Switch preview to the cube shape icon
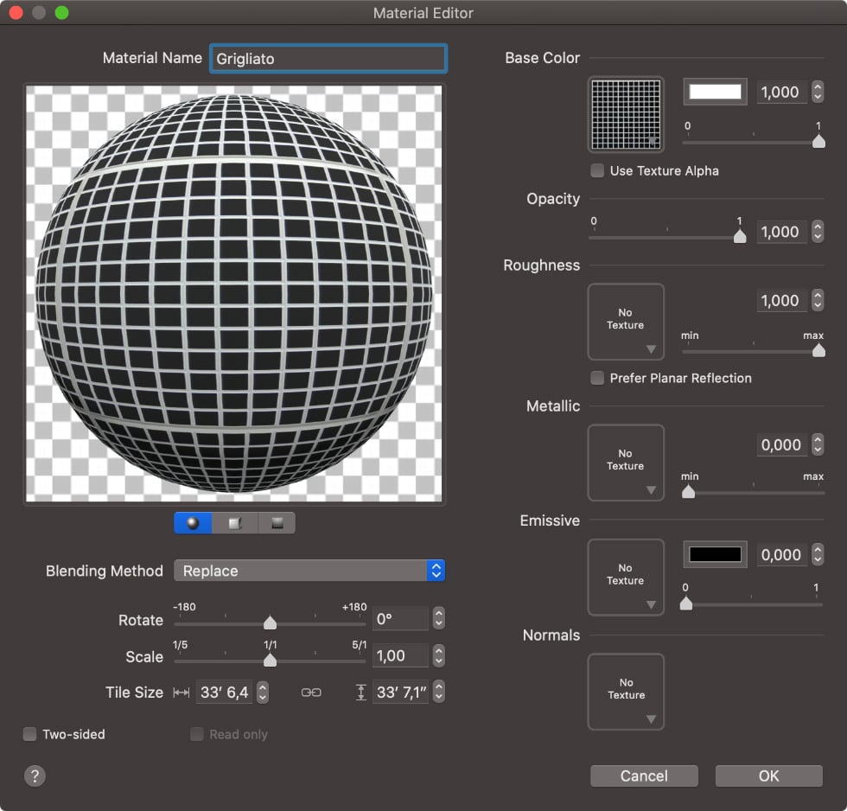Screen dimensions: 847x811 pos(234,523)
